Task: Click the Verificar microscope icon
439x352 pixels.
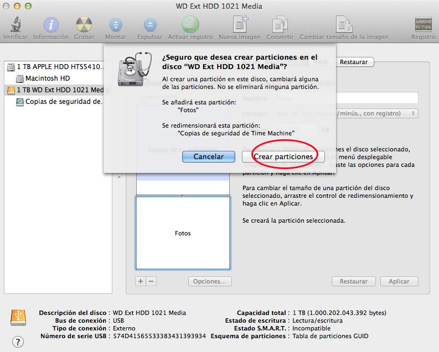Action: click(x=15, y=25)
